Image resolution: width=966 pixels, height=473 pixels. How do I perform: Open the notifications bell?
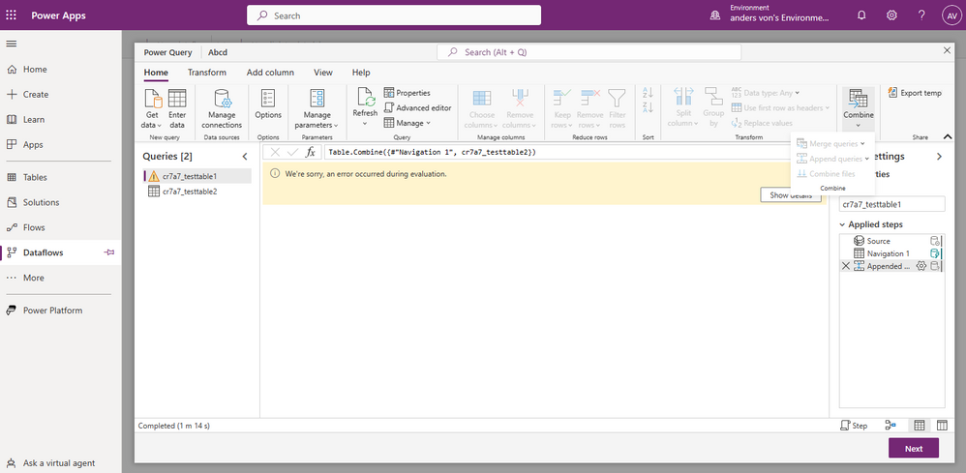coord(861,15)
